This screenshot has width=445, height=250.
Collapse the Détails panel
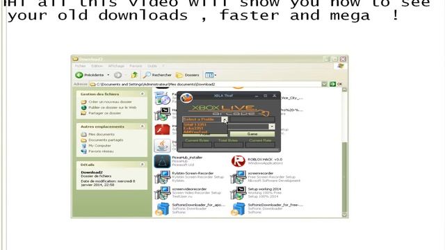pos(142,165)
